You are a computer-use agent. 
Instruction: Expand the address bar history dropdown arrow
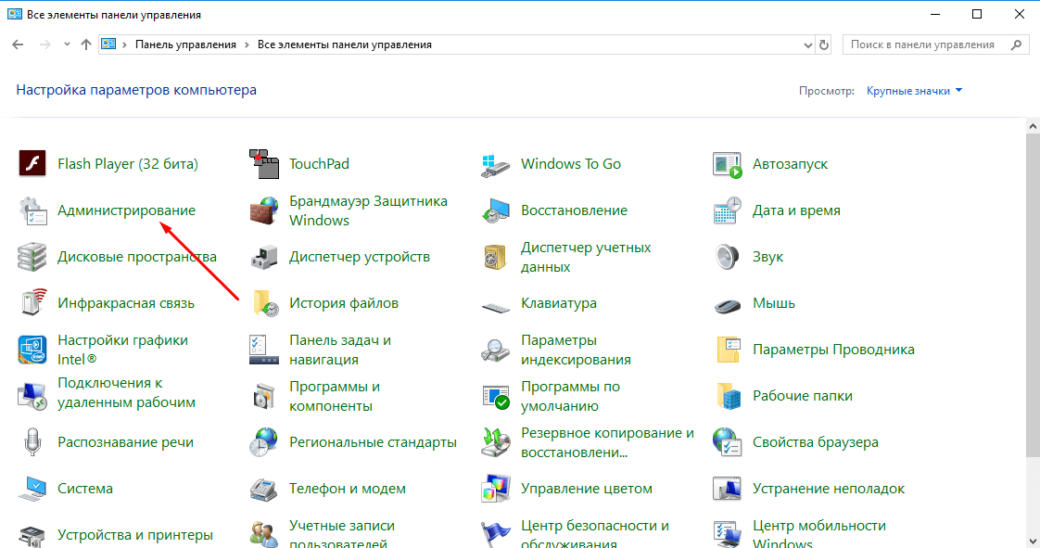[807, 45]
